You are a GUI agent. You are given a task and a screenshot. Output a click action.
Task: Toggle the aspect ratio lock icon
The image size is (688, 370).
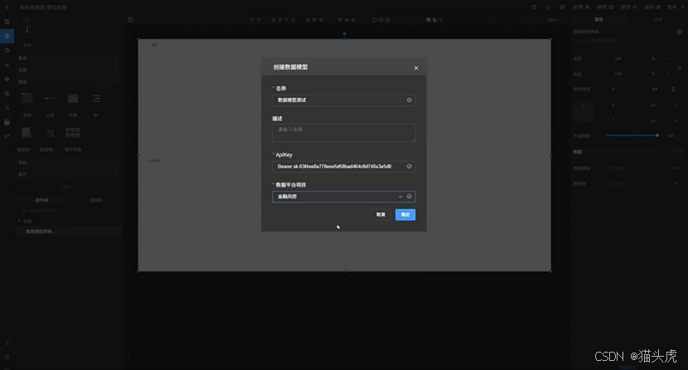coord(680,68)
